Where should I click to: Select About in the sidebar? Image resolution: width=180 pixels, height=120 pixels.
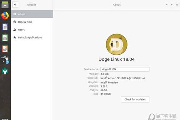point(32,14)
